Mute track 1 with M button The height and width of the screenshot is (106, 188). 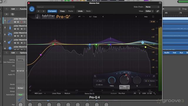[15, 22]
